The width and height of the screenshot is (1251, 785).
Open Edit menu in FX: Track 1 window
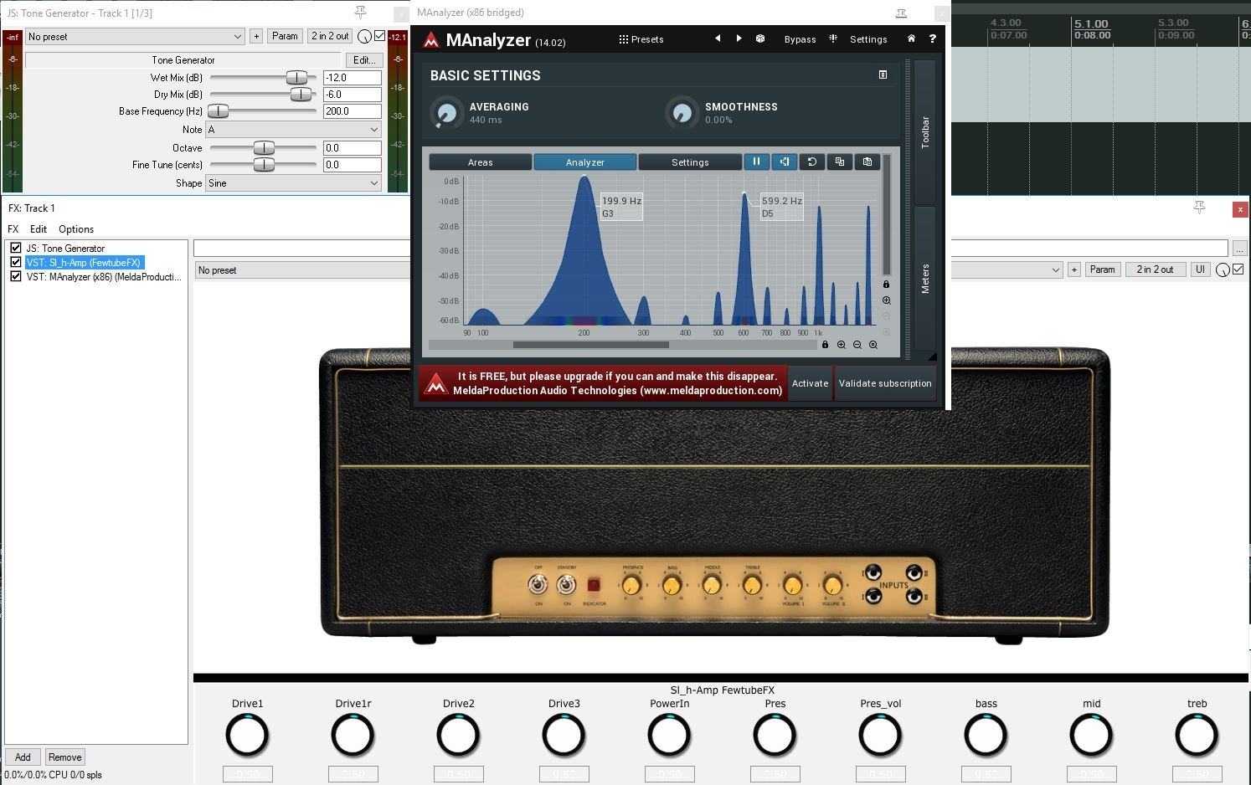[39, 229]
